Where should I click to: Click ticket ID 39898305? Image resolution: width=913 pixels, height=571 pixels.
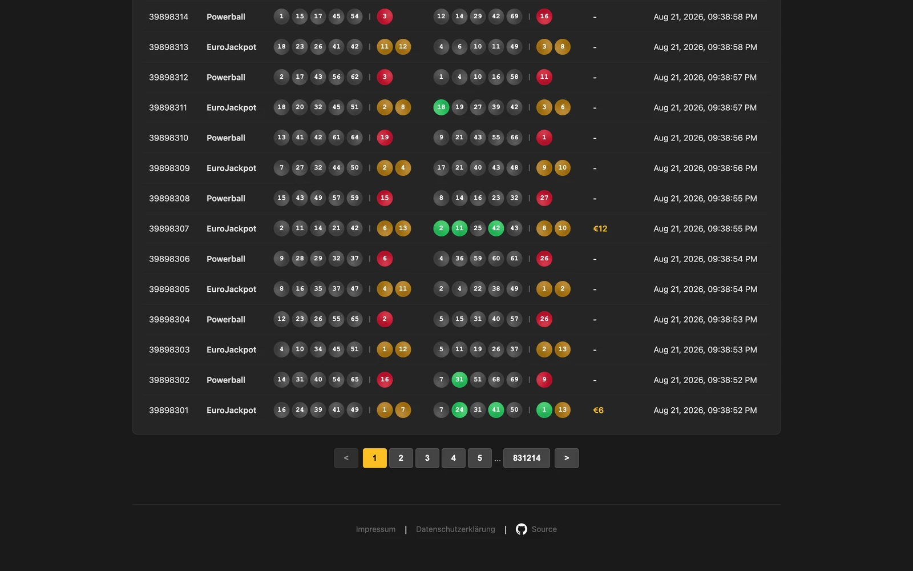click(169, 289)
